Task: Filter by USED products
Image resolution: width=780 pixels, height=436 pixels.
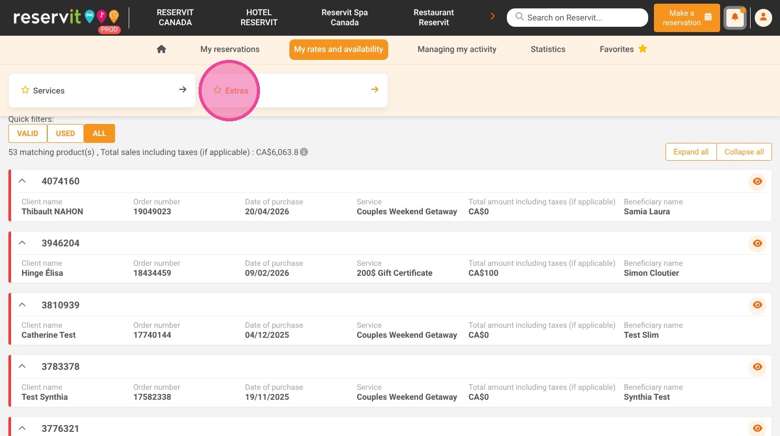Action: click(65, 133)
